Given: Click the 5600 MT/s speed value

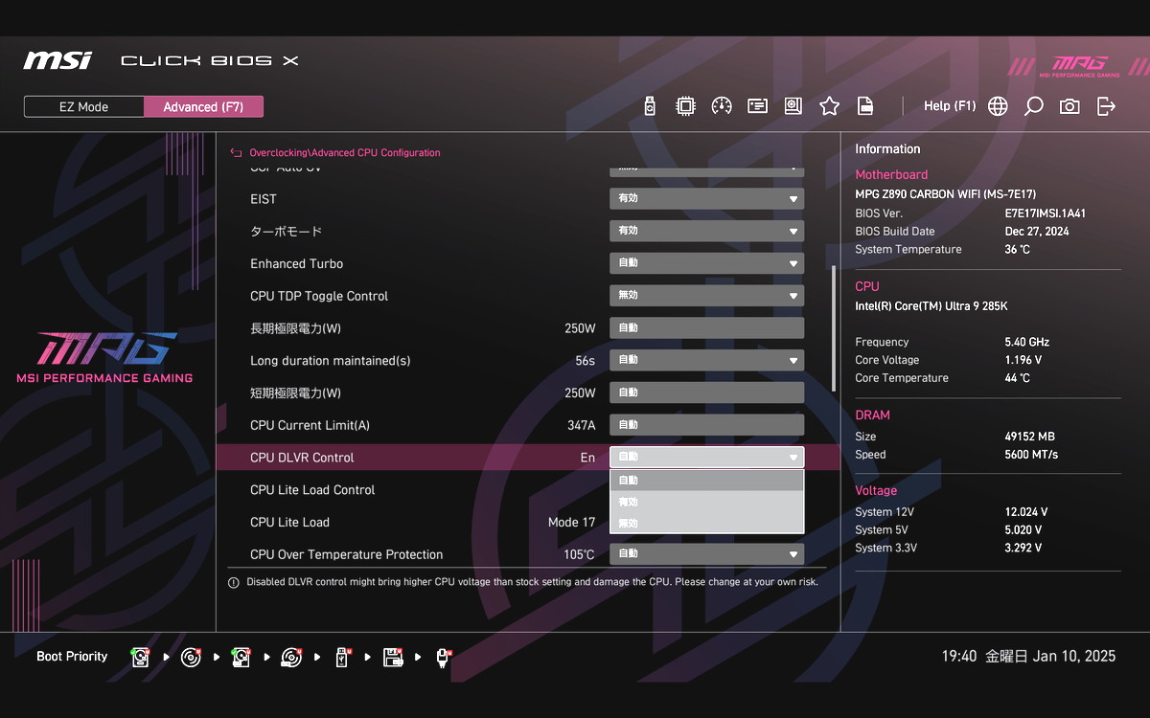Looking at the screenshot, I should [x=1031, y=455].
